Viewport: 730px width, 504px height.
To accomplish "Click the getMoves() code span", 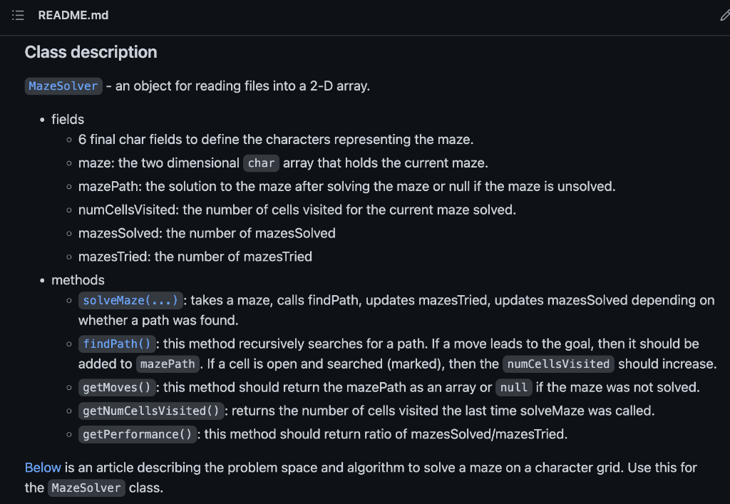I will tap(116, 387).
